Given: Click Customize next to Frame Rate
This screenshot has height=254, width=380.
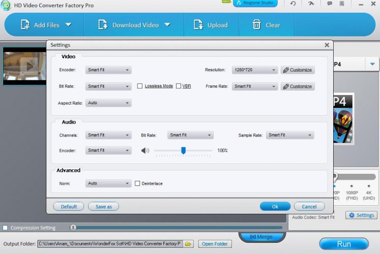Looking at the screenshot, I should 298,86.
